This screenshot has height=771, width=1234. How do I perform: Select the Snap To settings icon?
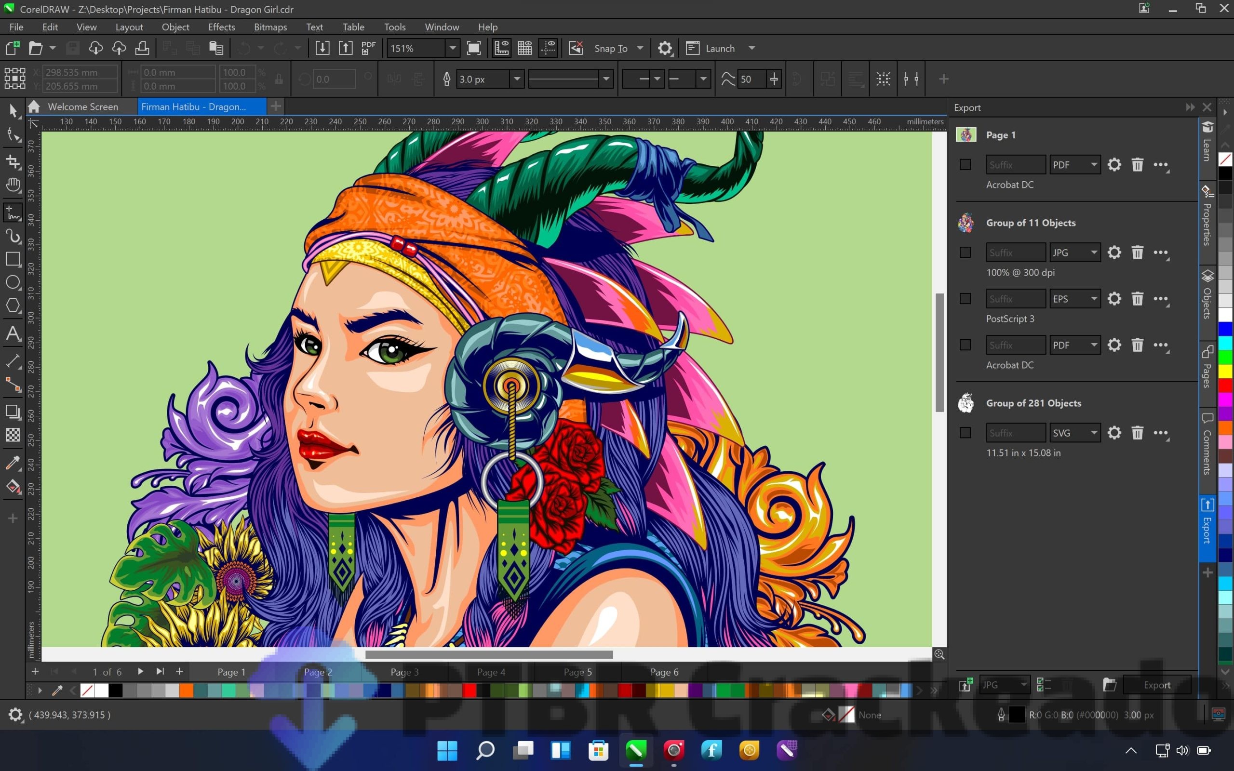[x=665, y=48]
